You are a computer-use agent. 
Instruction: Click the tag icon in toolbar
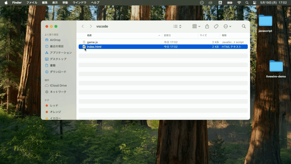coord(216,26)
